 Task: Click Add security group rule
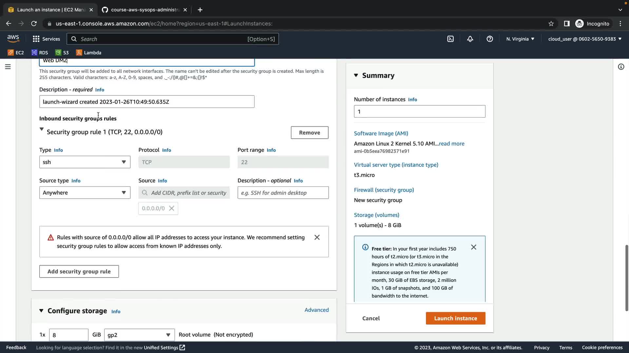(79, 272)
